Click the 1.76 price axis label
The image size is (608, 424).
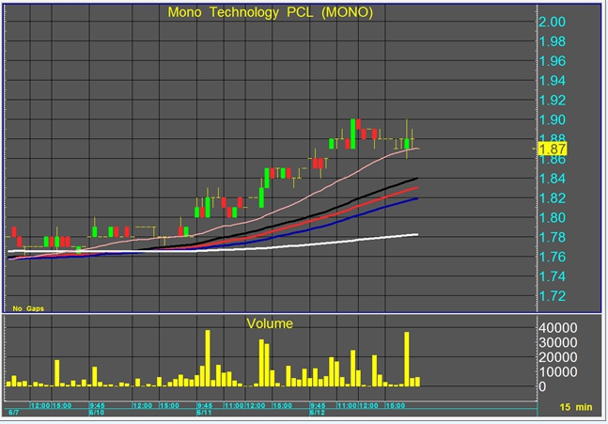click(x=553, y=257)
